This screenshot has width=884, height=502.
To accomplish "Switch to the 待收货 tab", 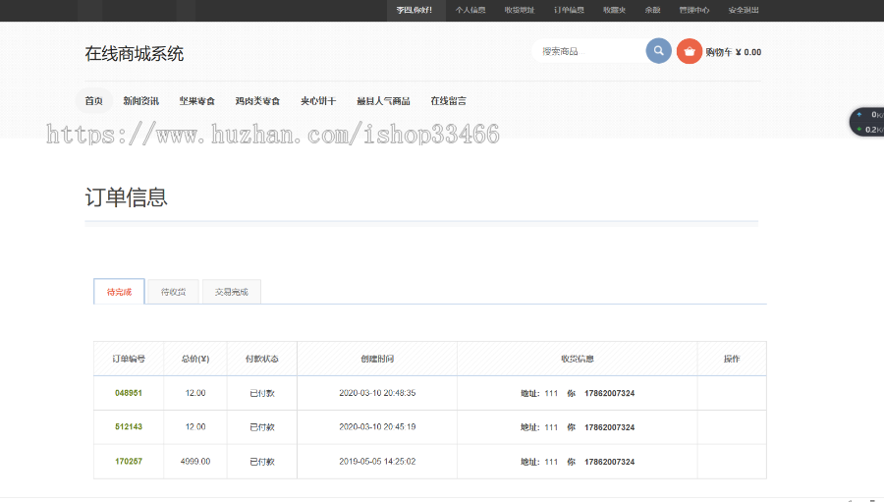I will (173, 292).
